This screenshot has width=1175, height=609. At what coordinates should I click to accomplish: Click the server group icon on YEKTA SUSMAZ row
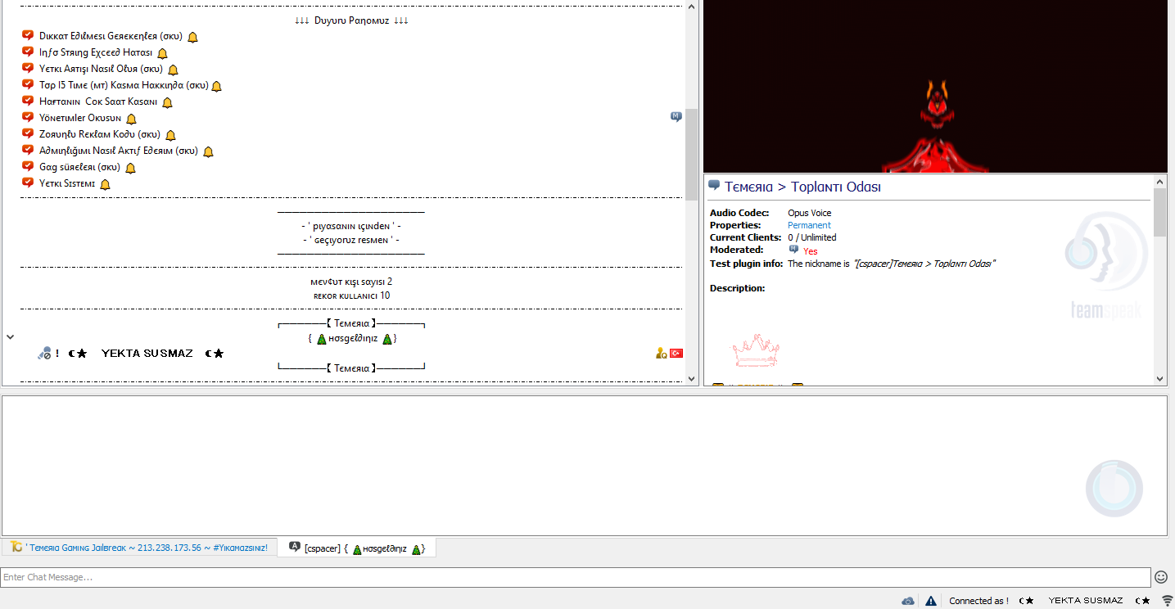click(661, 354)
